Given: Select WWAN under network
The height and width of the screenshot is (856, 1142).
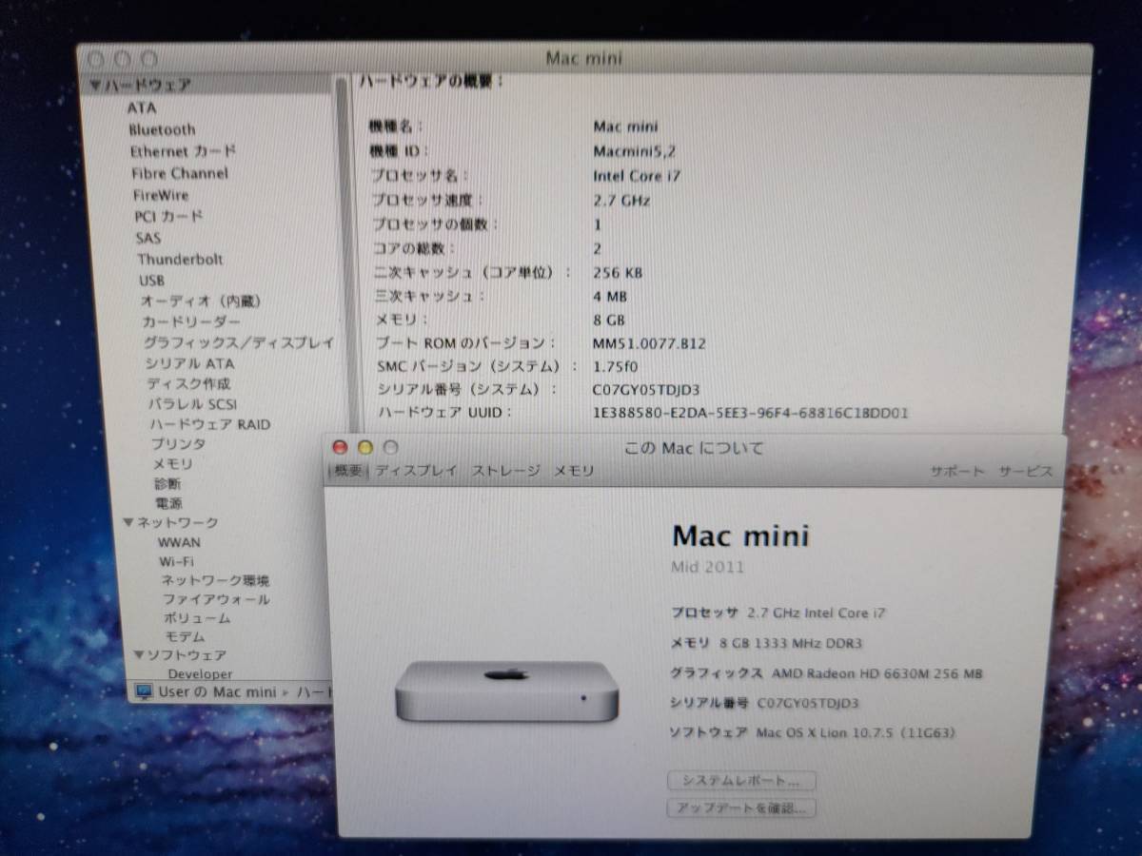Looking at the screenshot, I should [x=180, y=542].
